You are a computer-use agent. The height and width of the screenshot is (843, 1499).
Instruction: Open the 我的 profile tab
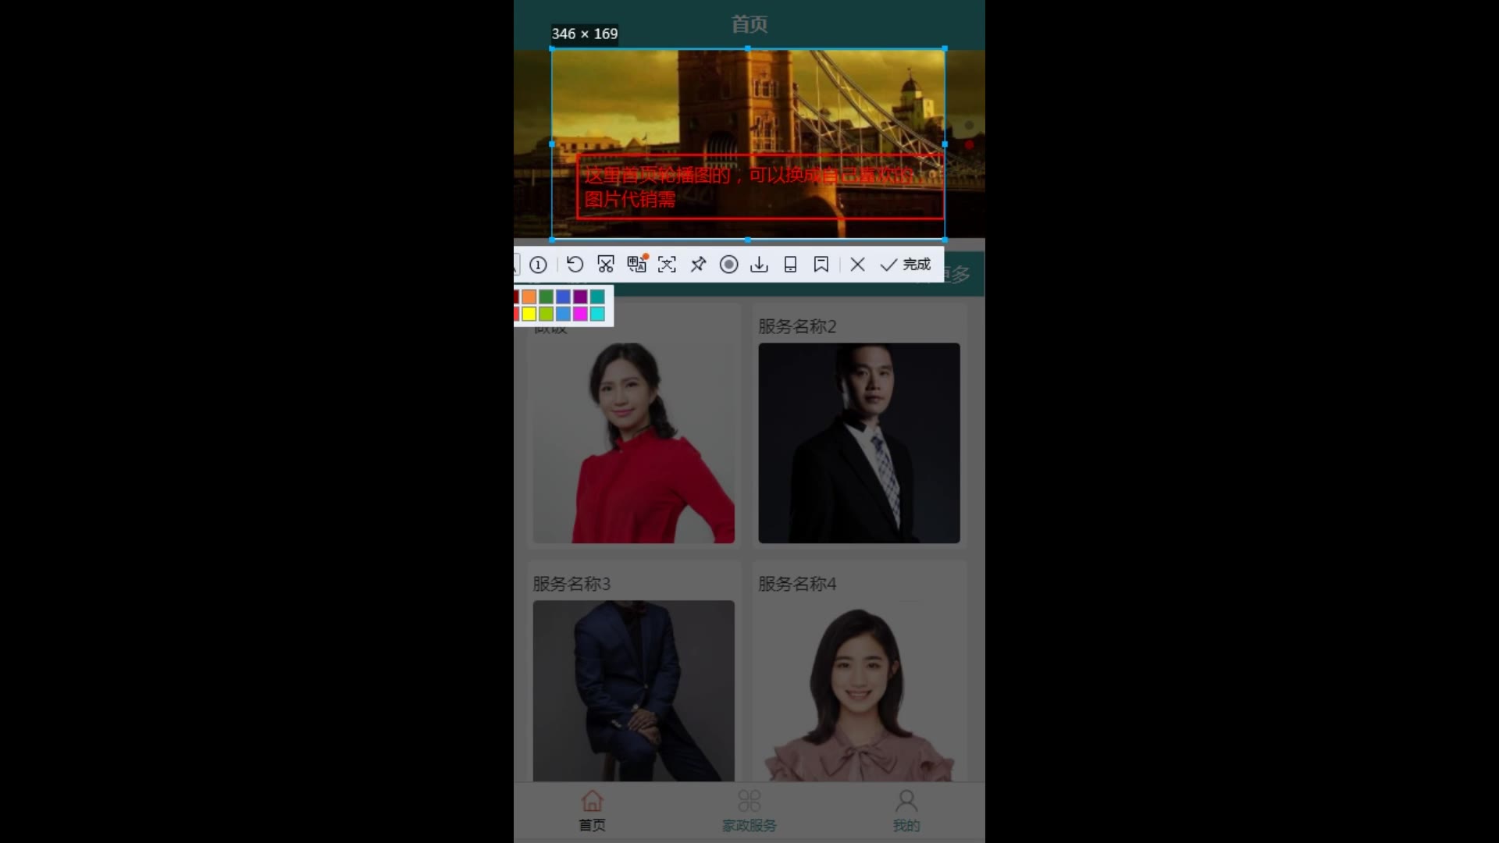[906, 811]
